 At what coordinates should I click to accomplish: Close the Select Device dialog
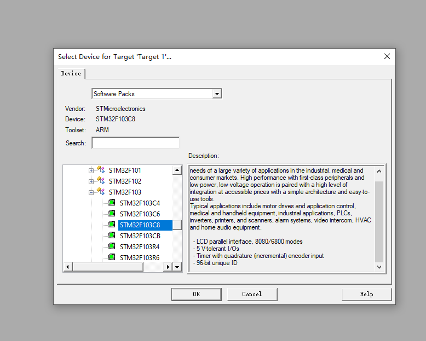(x=387, y=56)
